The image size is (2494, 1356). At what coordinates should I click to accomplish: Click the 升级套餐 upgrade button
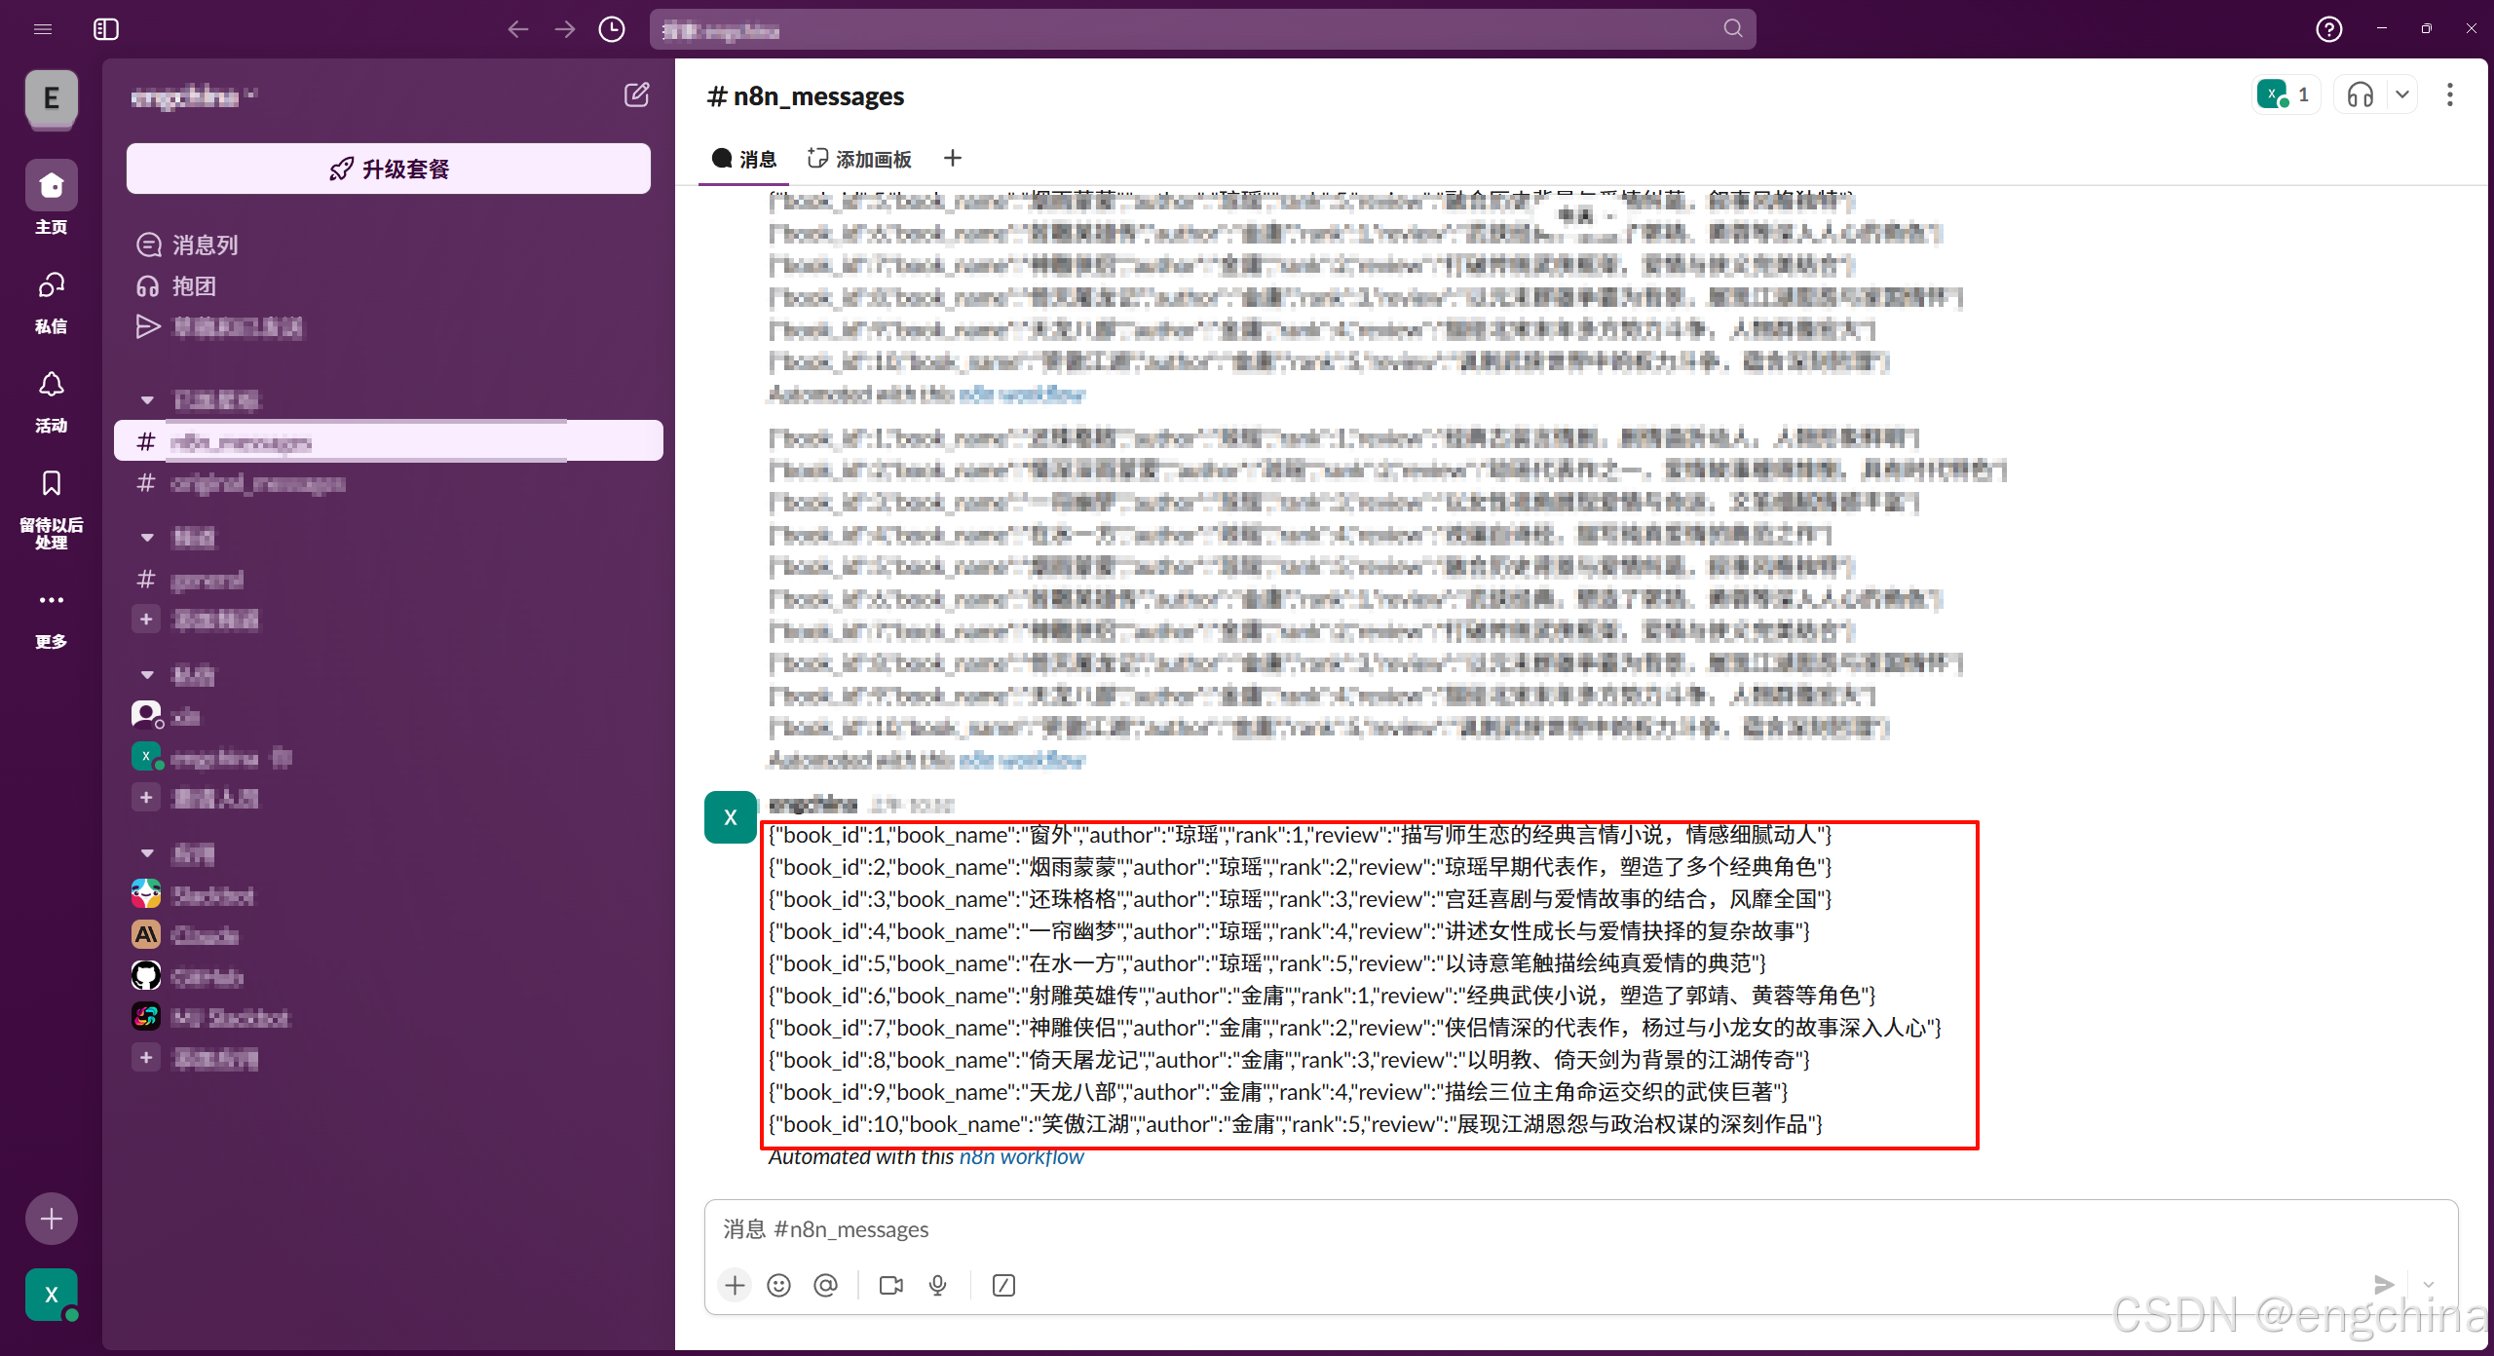coord(389,169)
